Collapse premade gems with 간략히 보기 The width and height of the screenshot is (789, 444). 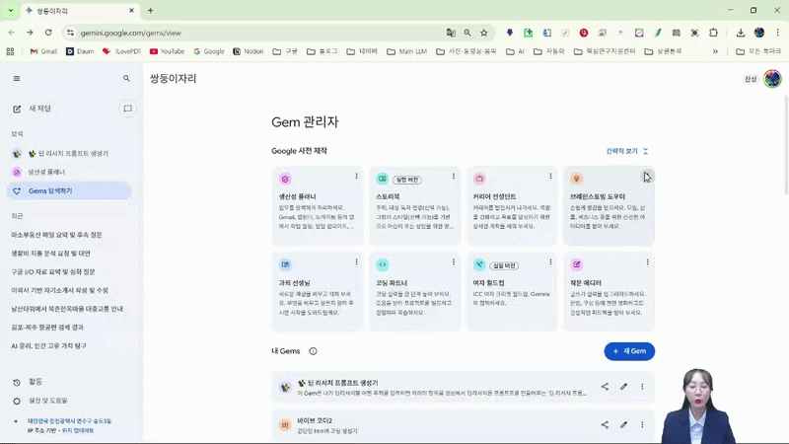pos(627,151)
